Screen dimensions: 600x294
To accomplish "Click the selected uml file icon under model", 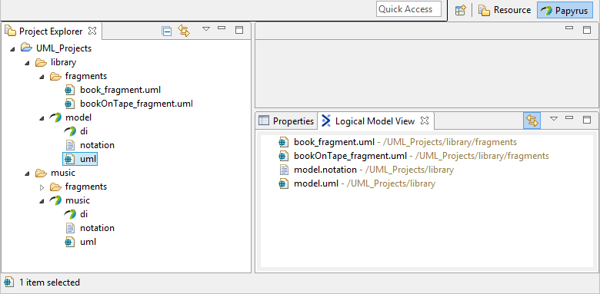I will [x=69, y=159].
